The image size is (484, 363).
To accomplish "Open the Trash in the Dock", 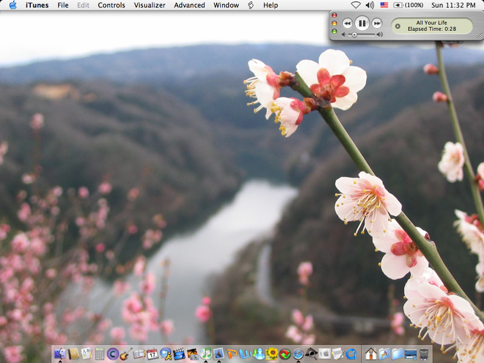I will [424, 354].
